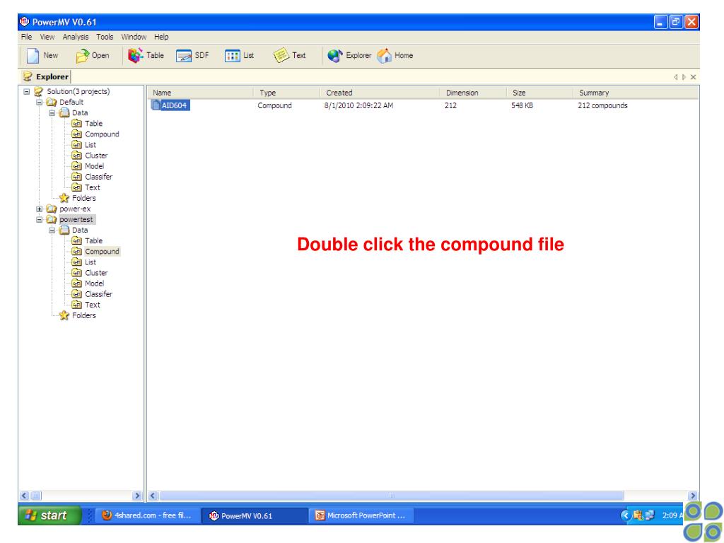The image size is (724, 543).
Task: Click tab scroll right arrow
Action: [x=684, y=77]
